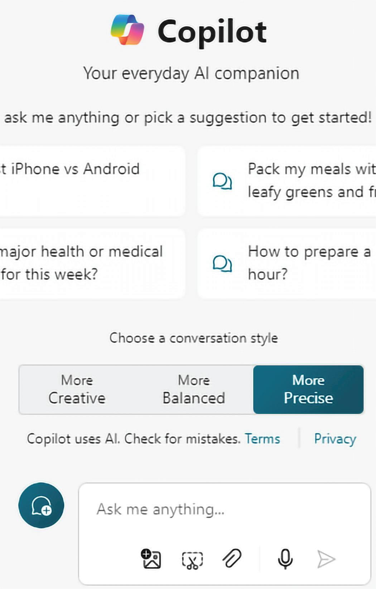
Task: Click the paperclip attach file icon
Action: point(232,558)
